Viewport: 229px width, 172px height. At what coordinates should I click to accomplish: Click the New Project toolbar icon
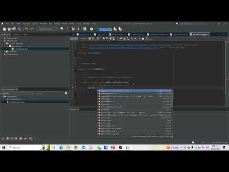pyautogui.click(x=9, y=29)
